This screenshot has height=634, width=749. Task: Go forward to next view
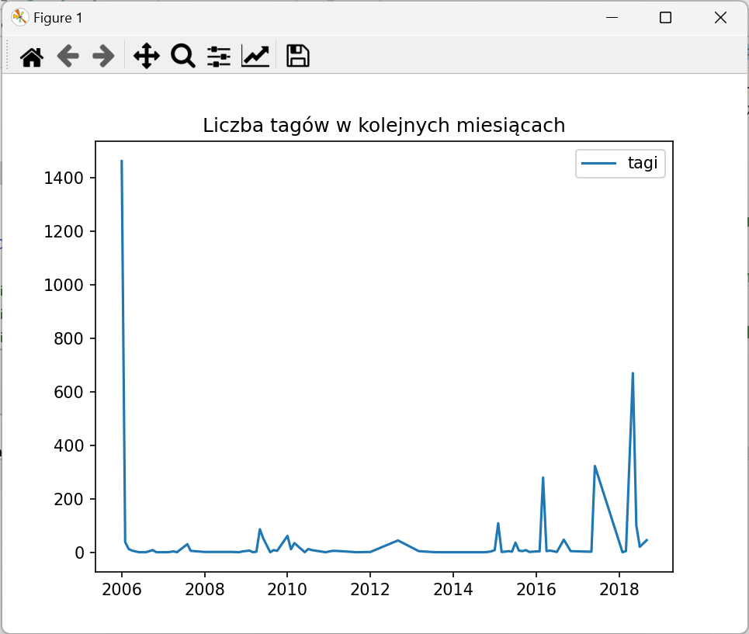pos(103,56)
